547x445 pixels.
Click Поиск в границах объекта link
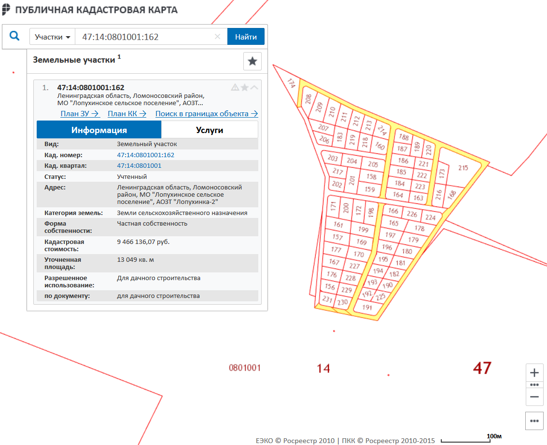coord(207,114)
